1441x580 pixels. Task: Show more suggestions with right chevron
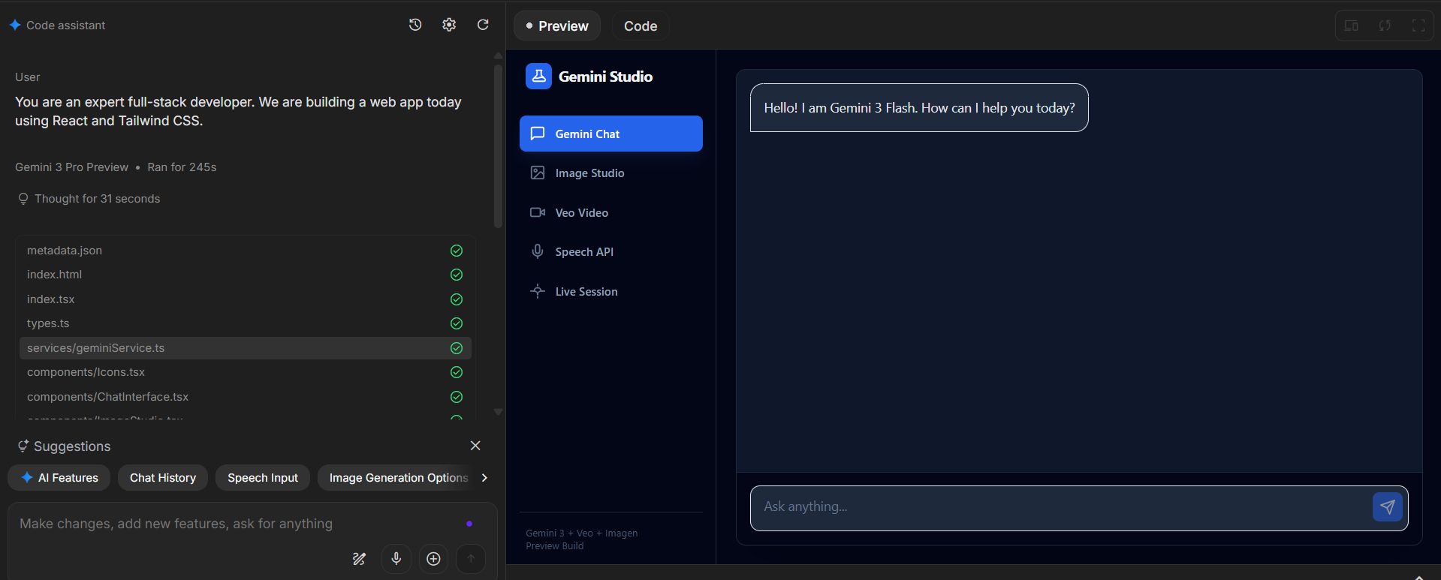484,477
